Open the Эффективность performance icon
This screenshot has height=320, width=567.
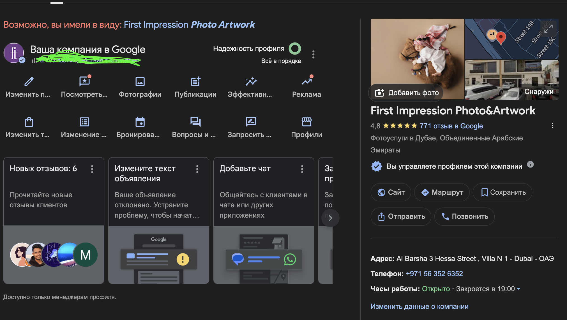pos(251,82)
